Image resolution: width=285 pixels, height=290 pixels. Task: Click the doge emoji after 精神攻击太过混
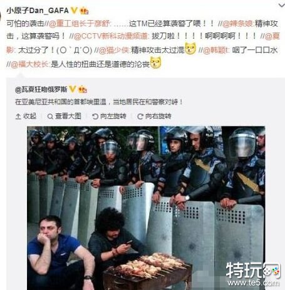point(190,48)
